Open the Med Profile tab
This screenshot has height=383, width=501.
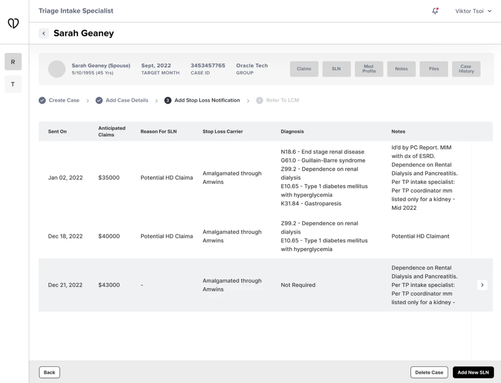click(x=369, y=68)
